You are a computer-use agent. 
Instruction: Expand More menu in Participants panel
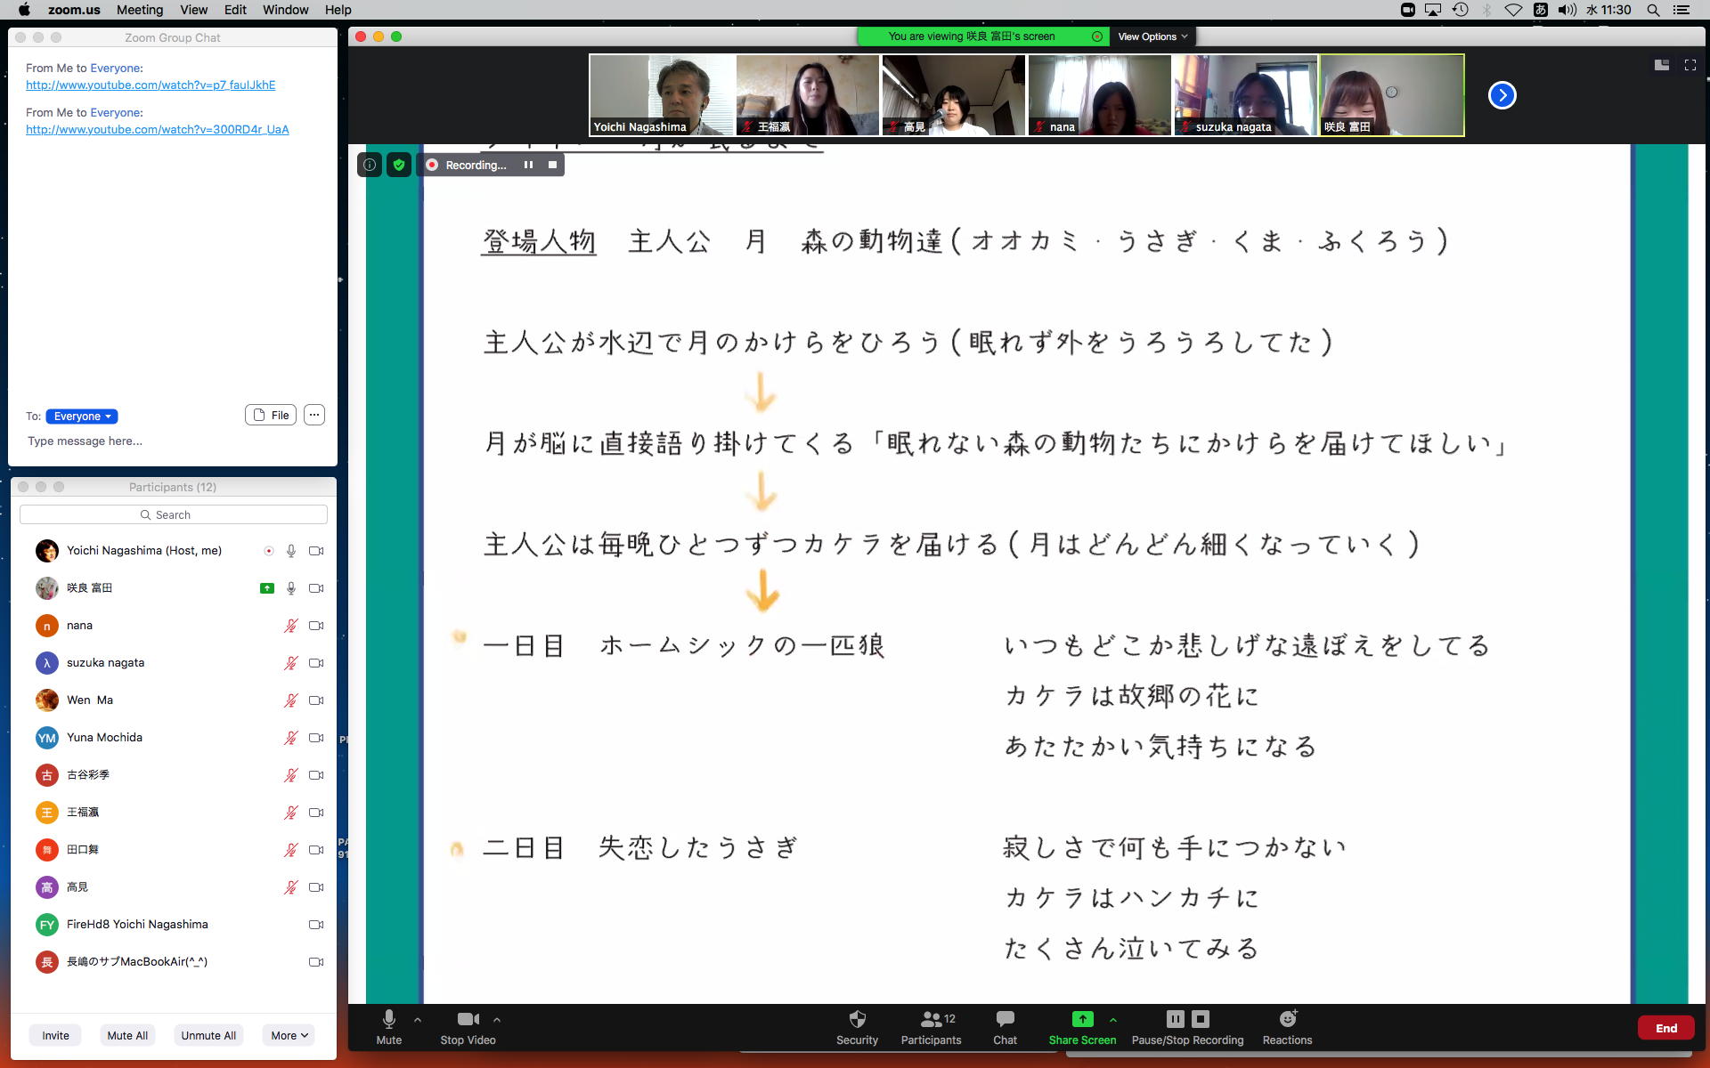pos(289,1035)
